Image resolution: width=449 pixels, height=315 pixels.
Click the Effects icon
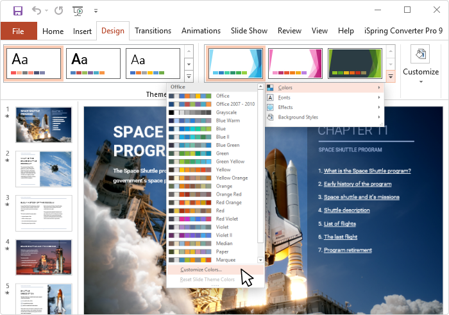pyautogui.click(x=270, y=107)
